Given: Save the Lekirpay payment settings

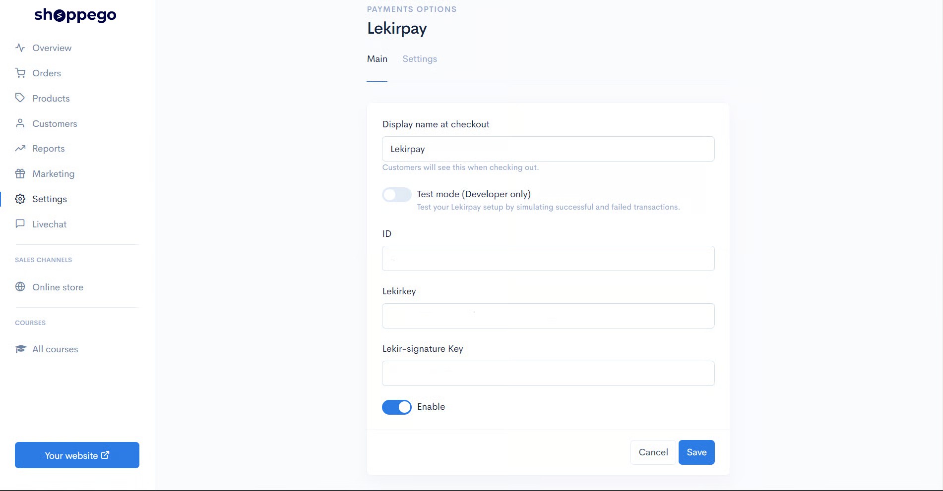Looking at the screenshot, I should [x=696, y=452].
